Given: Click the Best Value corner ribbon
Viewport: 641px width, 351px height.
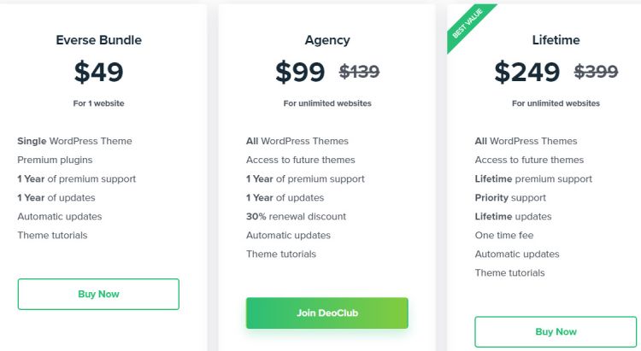Looking at the screenshot, I should point(467,27).
